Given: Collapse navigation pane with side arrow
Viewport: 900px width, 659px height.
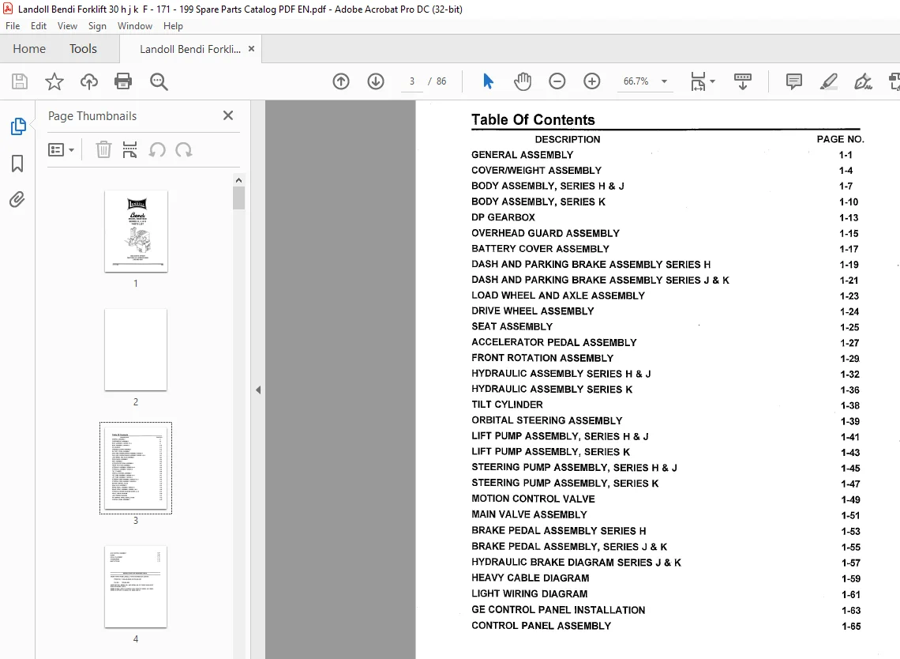Looking at the screenshot, I should click(x=258, y=390).
